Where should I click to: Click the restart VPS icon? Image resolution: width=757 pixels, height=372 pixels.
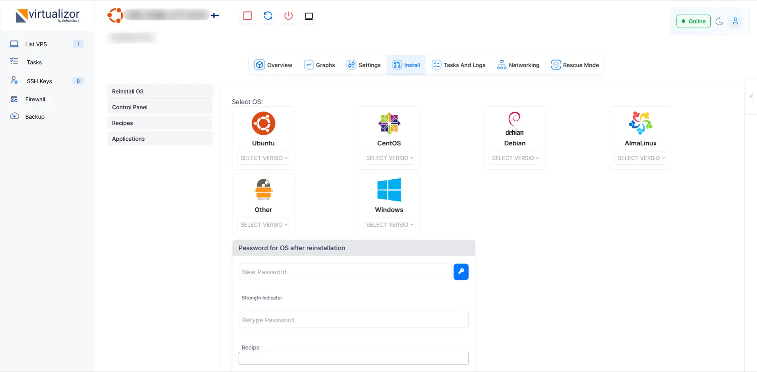pyautogui.click(x=268, y=16)
